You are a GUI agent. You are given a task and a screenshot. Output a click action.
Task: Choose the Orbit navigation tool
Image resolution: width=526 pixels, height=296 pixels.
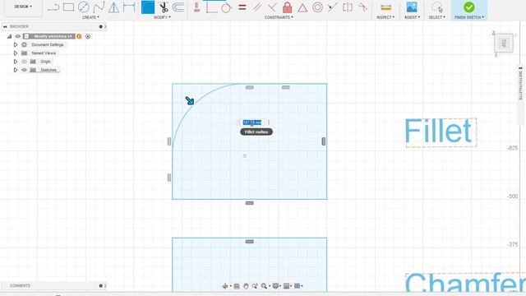(x=225, y=286)
